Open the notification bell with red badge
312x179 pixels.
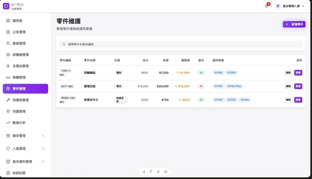coord(267,6)
